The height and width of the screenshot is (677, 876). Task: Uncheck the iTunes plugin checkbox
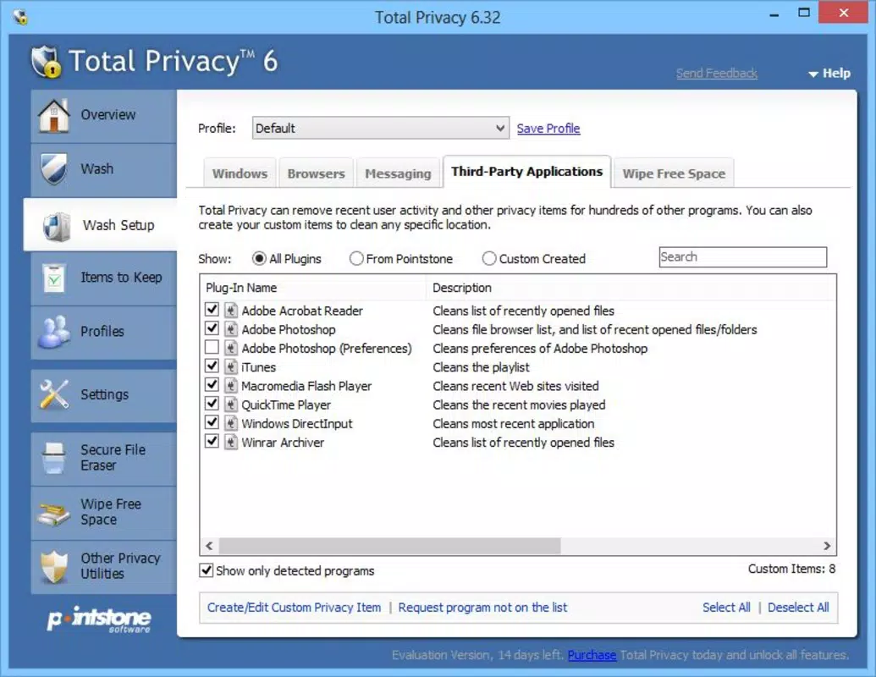(x=212, y=366)
